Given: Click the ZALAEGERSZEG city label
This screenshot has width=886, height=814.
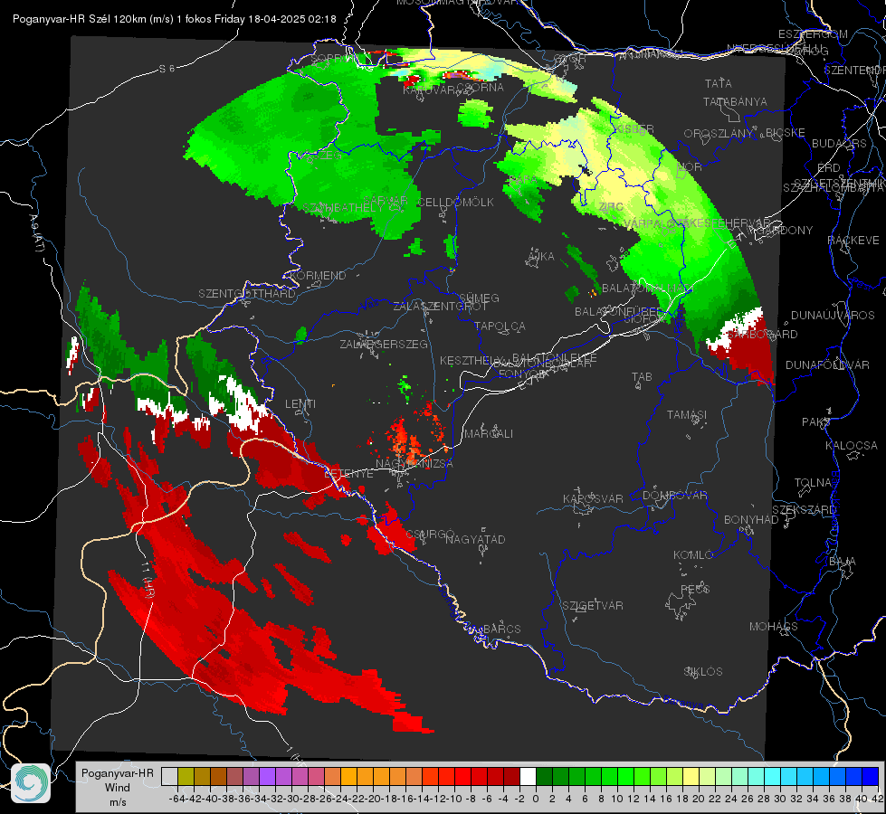Looking at the screenshot, I should pos(384,344).
